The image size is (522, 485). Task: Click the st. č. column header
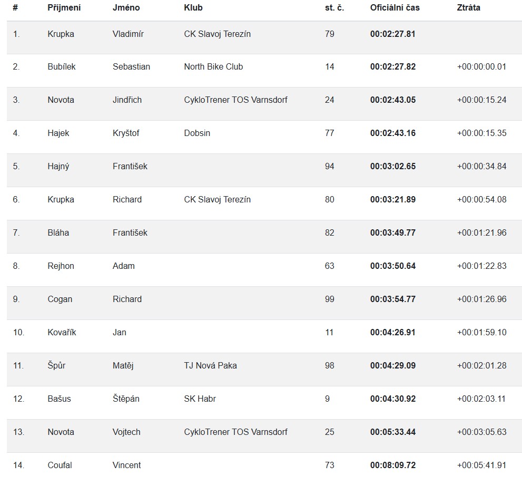pos(334,8)
